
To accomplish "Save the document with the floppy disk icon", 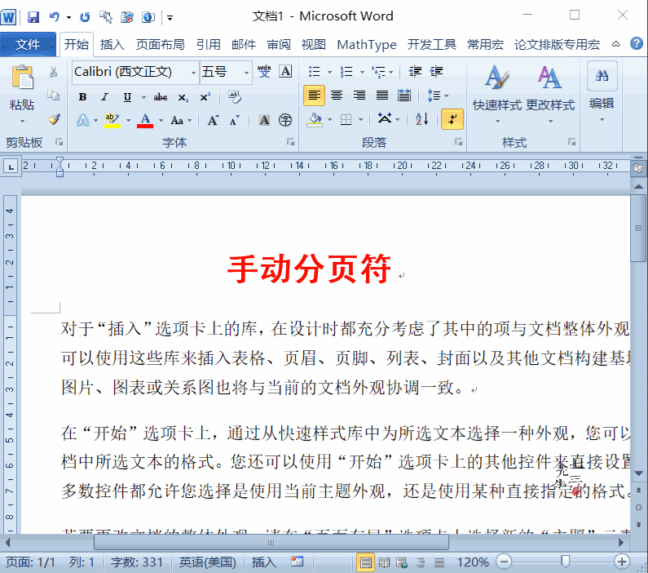I will click(33, 17).
